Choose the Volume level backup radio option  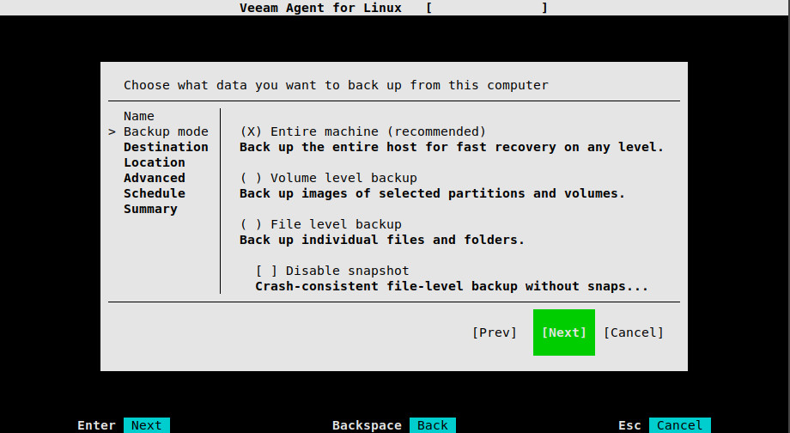coord(329,178)
